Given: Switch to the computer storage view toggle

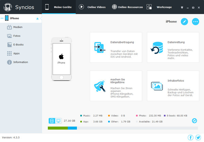Looking at the screenshot, I should click(x=58, y=121).
